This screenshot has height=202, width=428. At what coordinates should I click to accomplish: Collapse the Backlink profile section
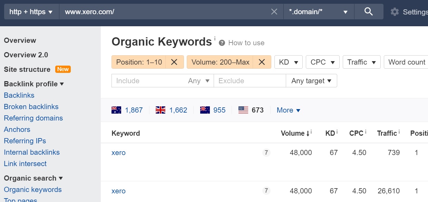[x=34, y=84]
